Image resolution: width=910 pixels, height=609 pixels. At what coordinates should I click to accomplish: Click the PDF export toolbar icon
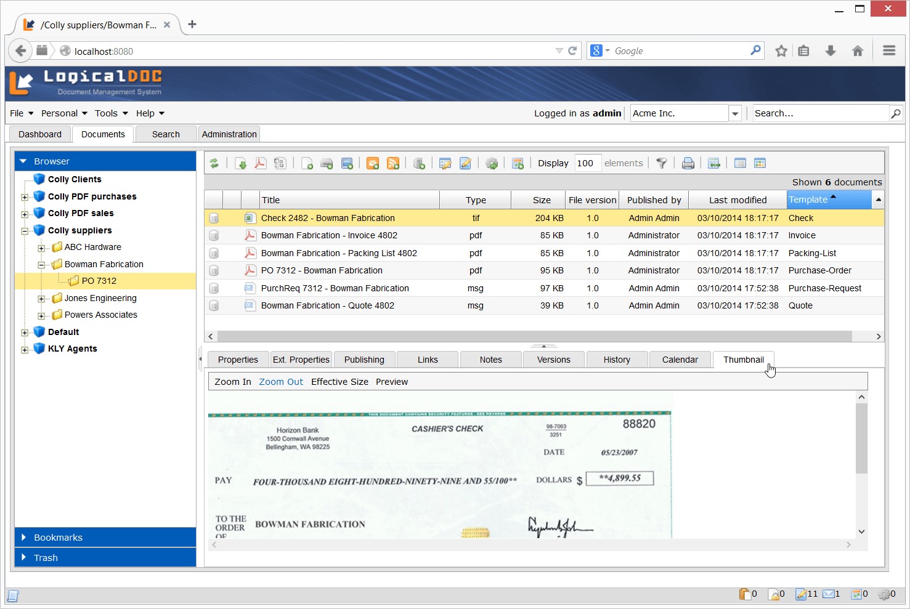[261, 163]
